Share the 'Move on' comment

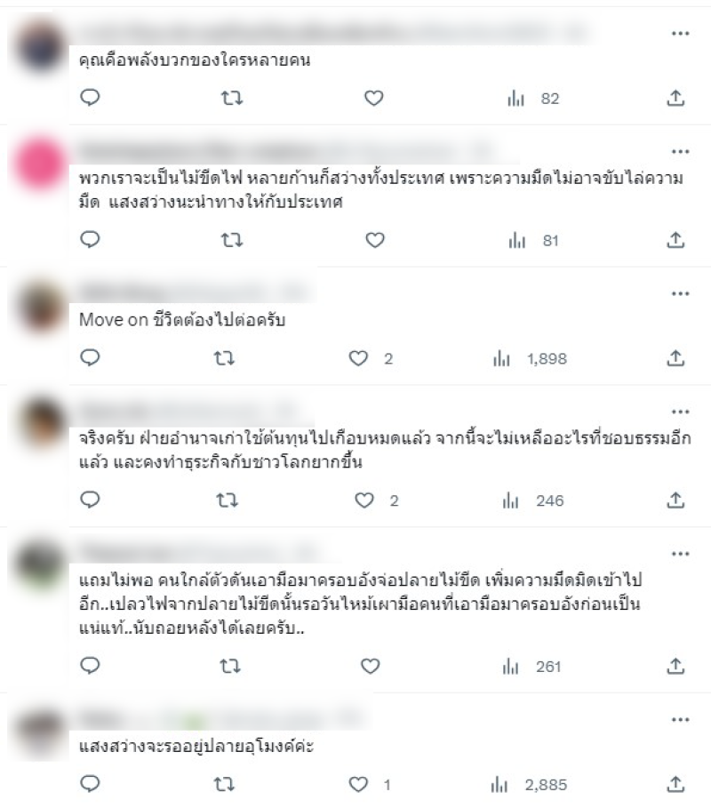tap(675, 357)
